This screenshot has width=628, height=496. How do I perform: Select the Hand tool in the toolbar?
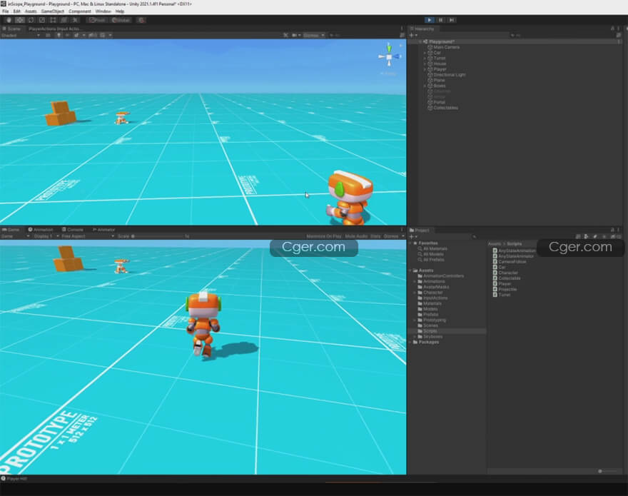coord(8,20)
